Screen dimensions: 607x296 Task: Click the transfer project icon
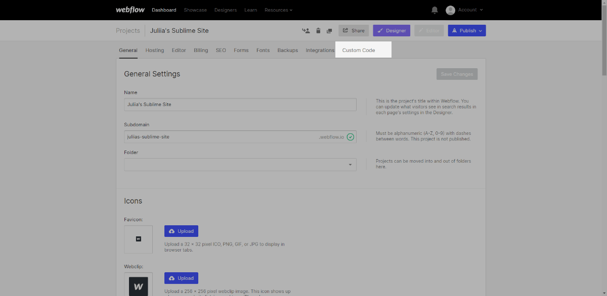coord(306,31)
